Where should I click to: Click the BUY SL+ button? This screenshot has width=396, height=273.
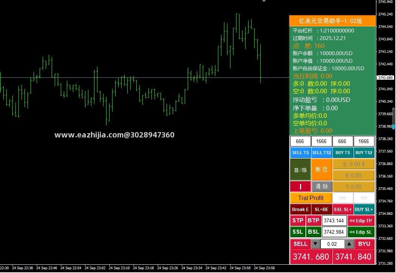[364, 210]
